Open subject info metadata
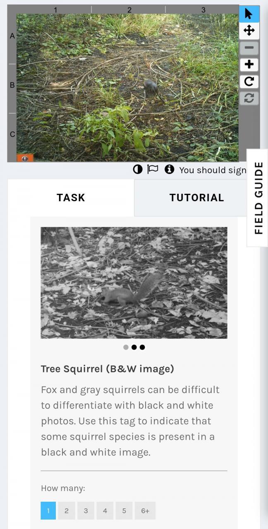Screen dimensions: 268x529 click(x=169, y=169)
